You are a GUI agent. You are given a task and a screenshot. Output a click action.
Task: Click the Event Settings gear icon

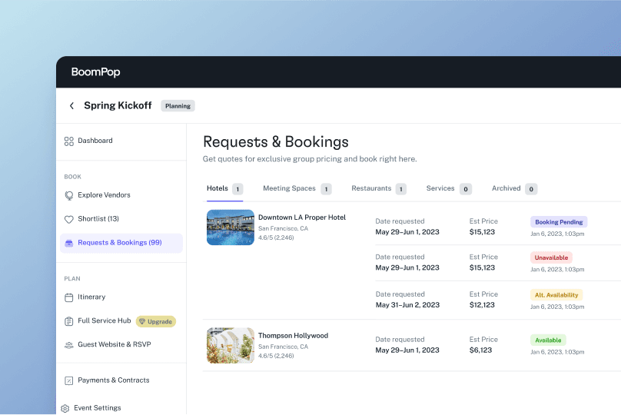point(65,408)
